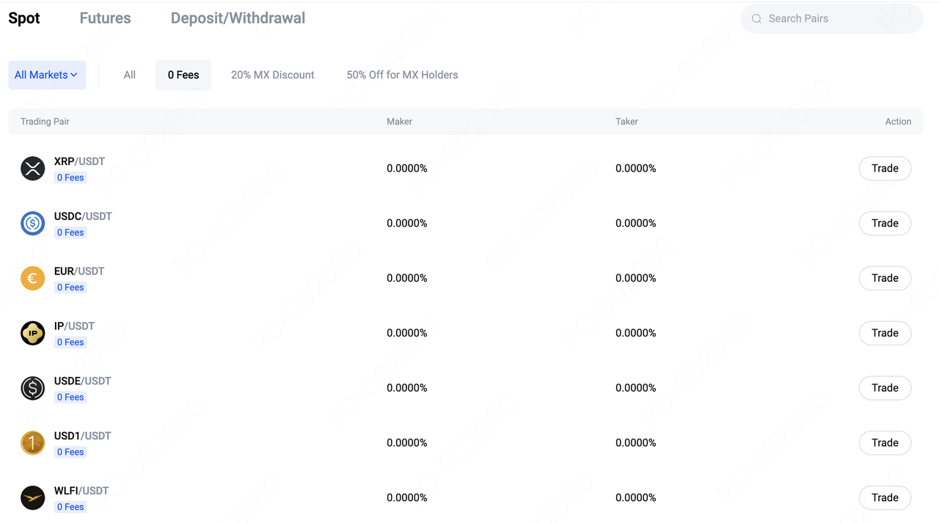The width and height of the screenshot is (939, 523).
Task: Trade the EUR/USDT pair
Action: [x=885, y=279]
